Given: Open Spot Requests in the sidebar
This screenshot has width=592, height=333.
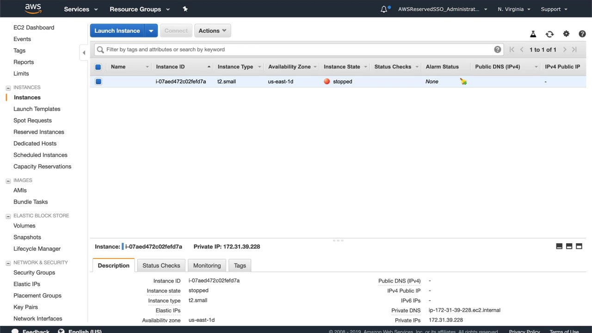Looking at the screenshot, I should coord(32,121).
